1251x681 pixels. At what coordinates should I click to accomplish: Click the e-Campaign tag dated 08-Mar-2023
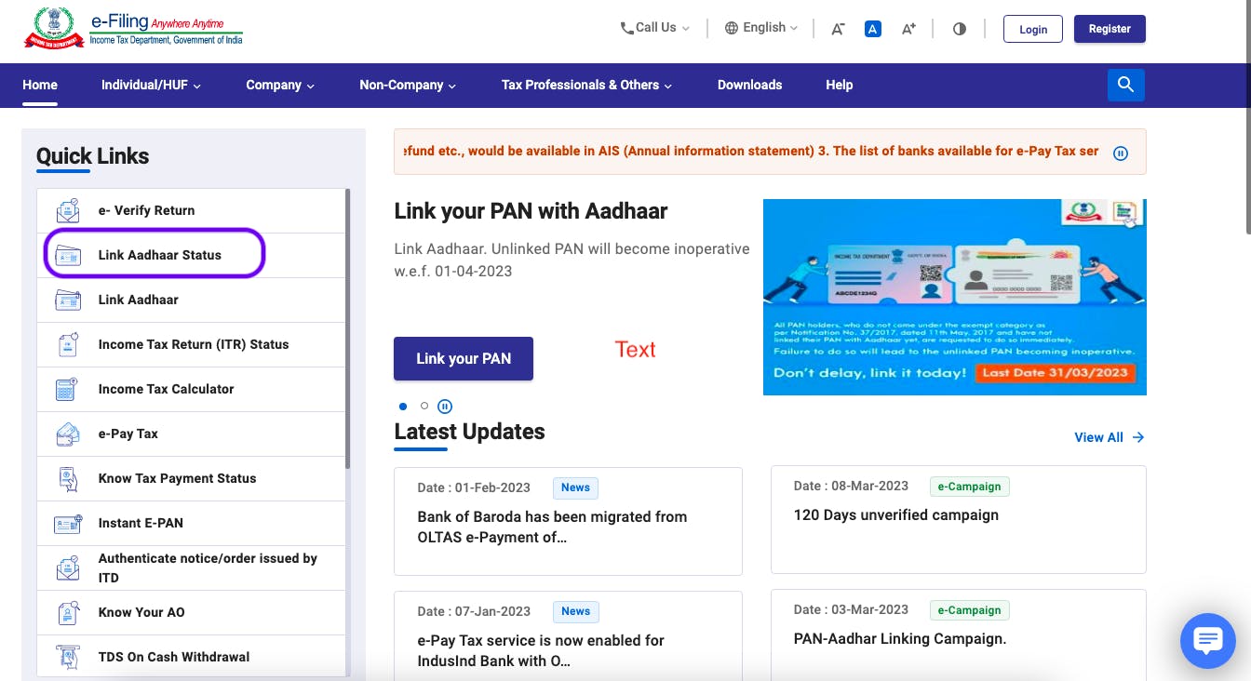tap(969, 487)
